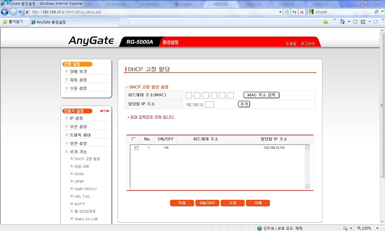The image size is (385, 231).
Task: Click the table list scrollbar
Action: pyautogui.click(x=307, y=167)
